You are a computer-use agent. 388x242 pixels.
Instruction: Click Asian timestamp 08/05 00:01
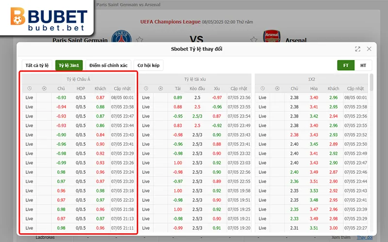[122, 98]
